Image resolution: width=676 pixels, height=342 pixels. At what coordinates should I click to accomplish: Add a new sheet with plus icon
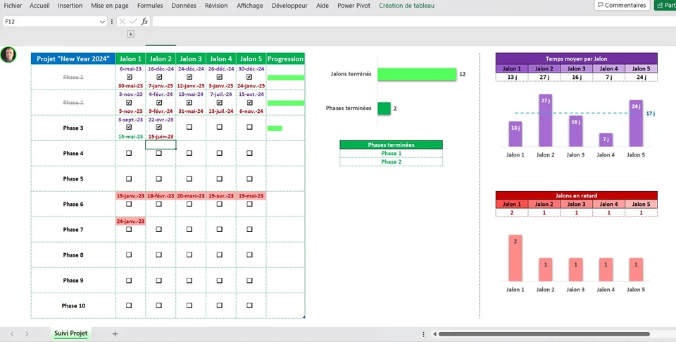pos(115,334)
